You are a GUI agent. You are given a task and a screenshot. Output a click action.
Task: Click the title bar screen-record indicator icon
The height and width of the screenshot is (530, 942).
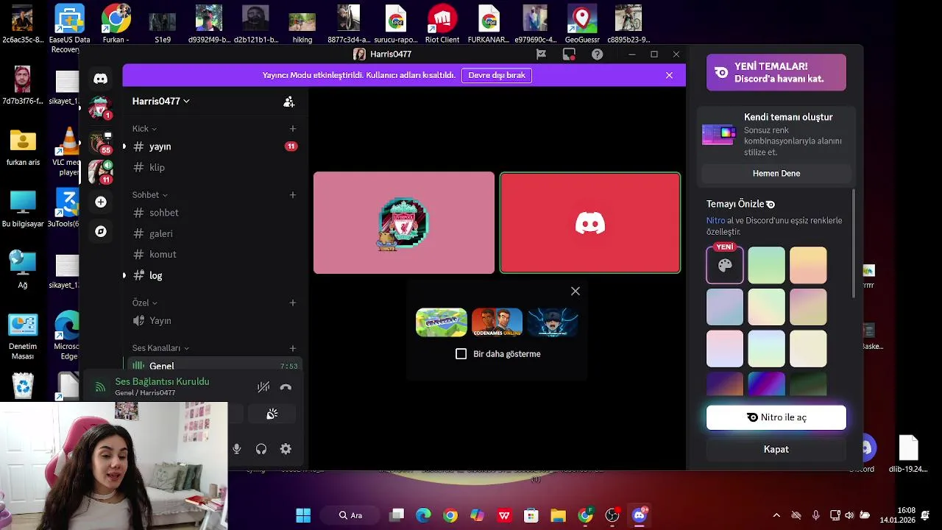[569, 54]
